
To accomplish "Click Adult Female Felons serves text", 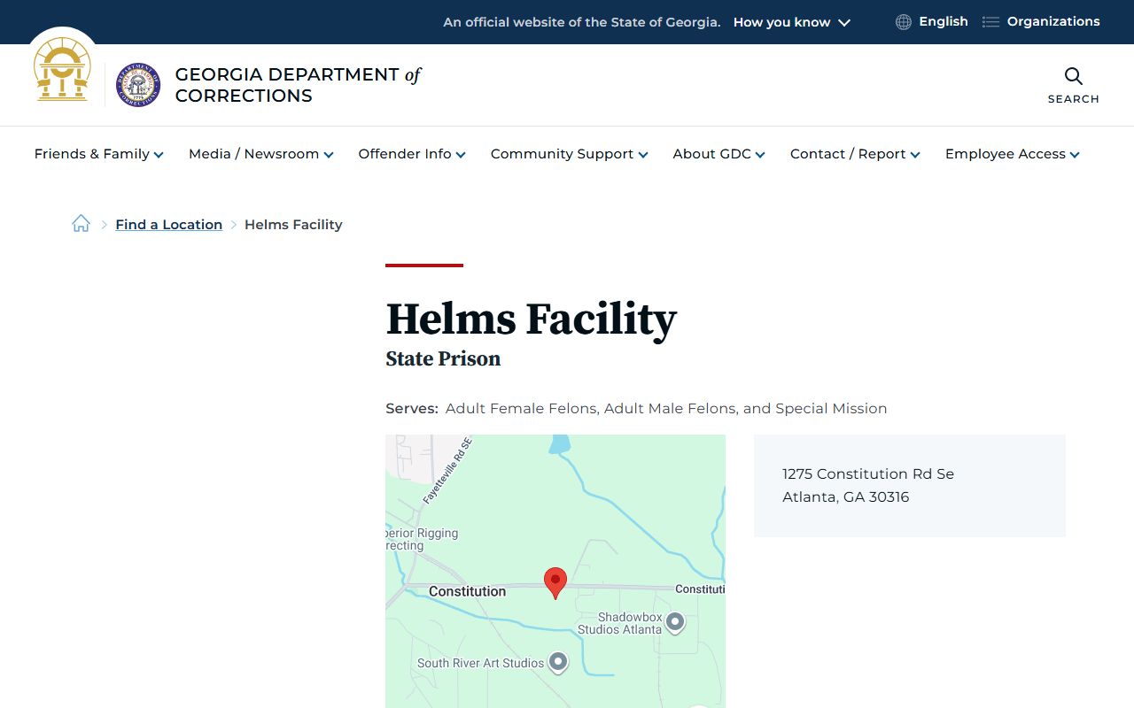I will pyautogui.click(x=523, y=409).
